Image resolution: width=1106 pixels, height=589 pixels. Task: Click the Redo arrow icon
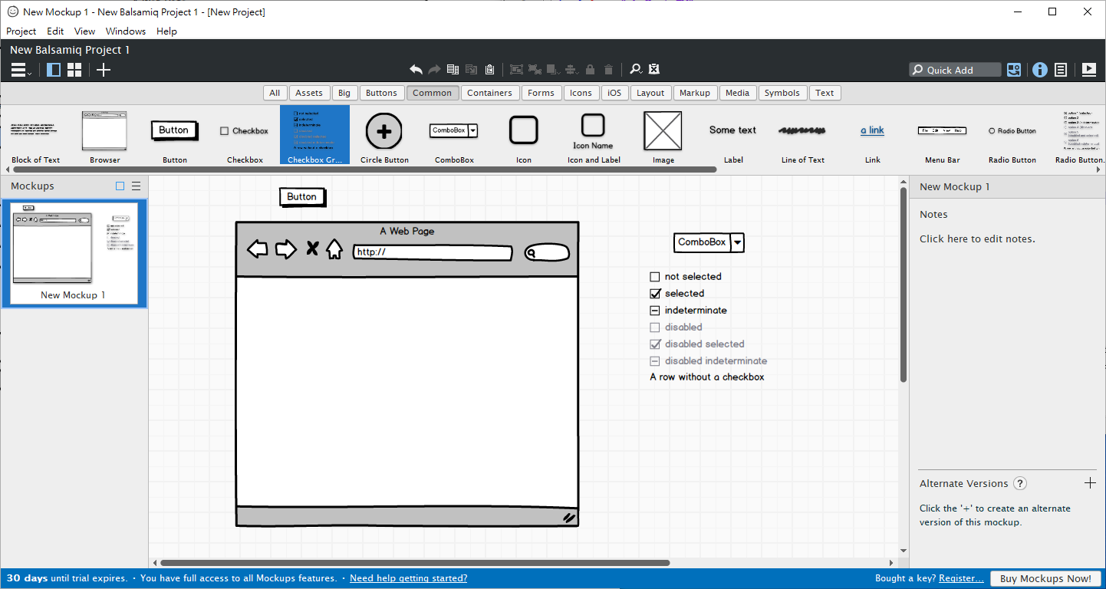click(x=434, y=70)
